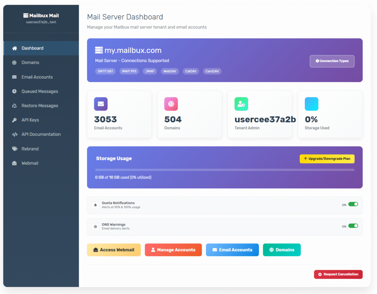Click the green user-shield Tenant Admin icon

pos(241,104)
